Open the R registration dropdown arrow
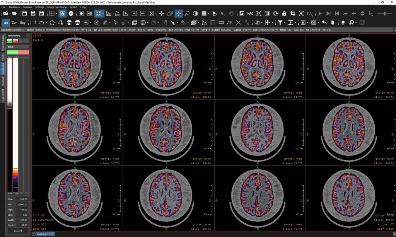This screenshot has width=396, height=237. coord(307,22)
